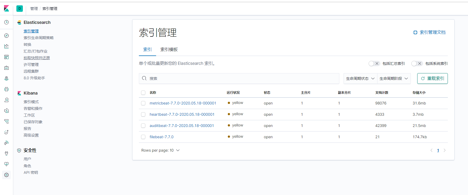Click the 安全性 shield icon
The height and width of the screenshot is (195, 468).
pyautogui.click(x=19, y=151)
